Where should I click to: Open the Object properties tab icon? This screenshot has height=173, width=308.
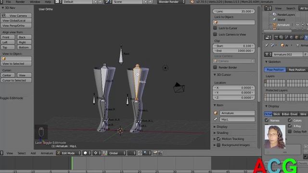click(296, 37)
